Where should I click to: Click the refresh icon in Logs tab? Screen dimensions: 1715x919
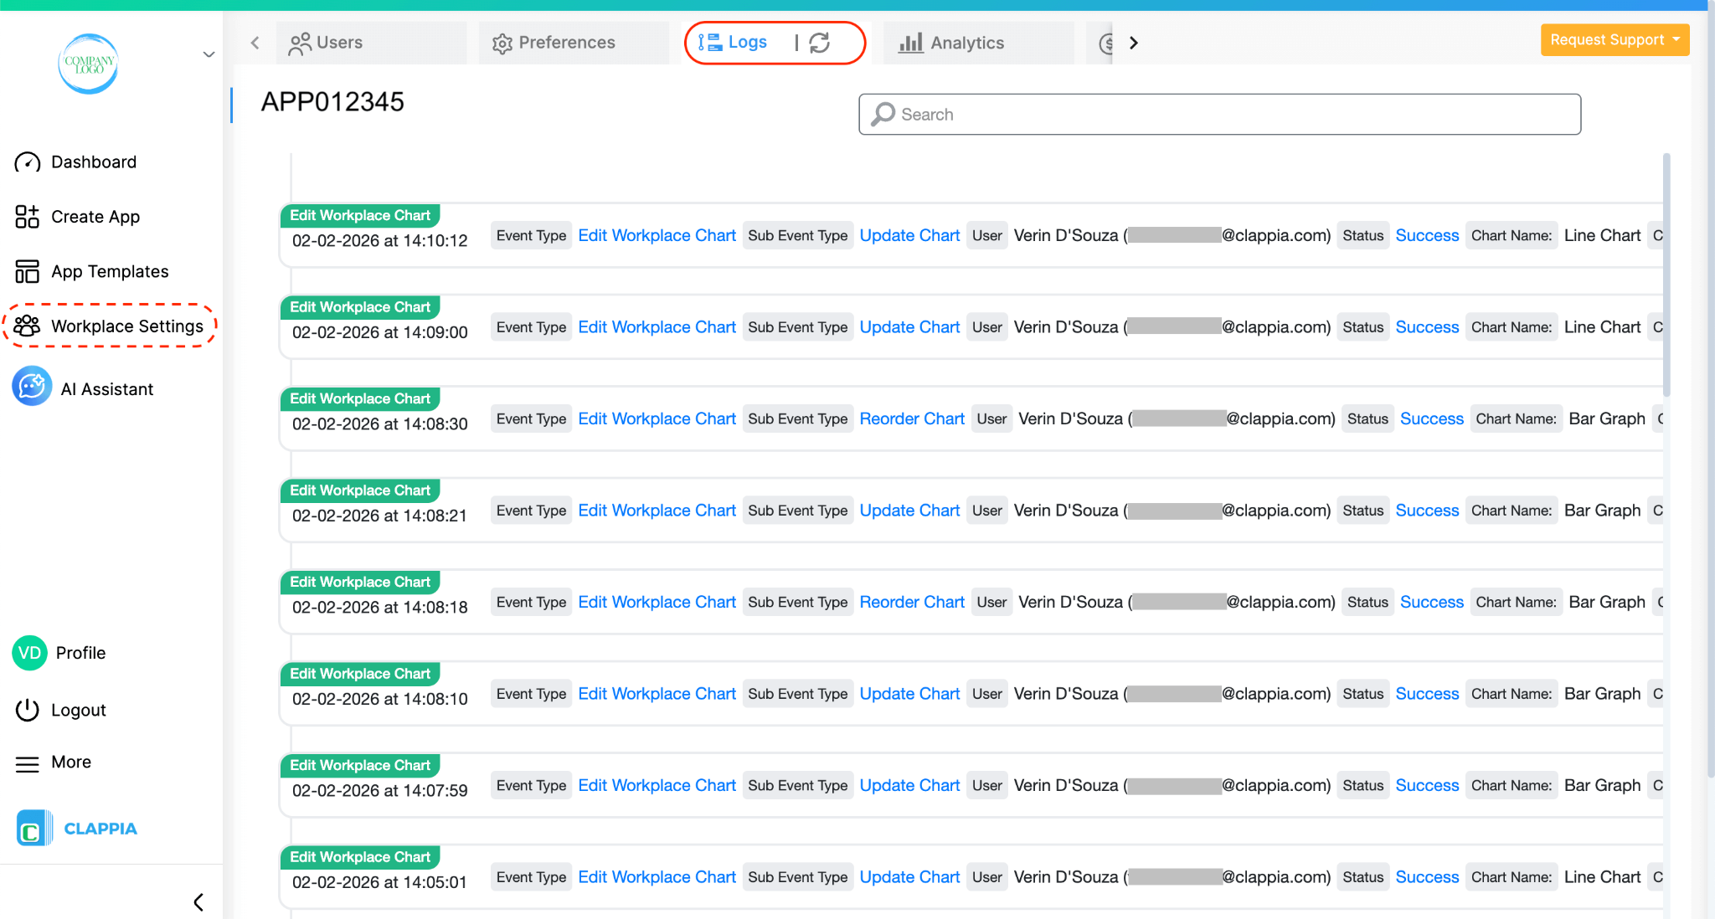[820, 43]
